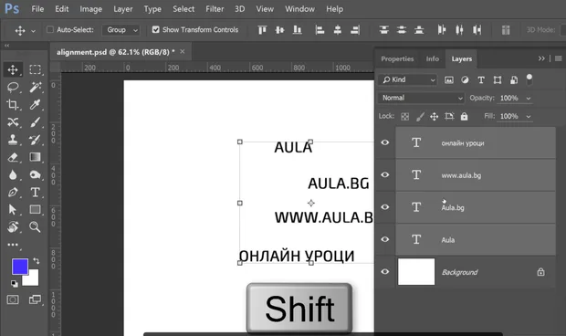Select the History Brush tool
The width and height of the screenshot is (566, 336).
point(35,140)
